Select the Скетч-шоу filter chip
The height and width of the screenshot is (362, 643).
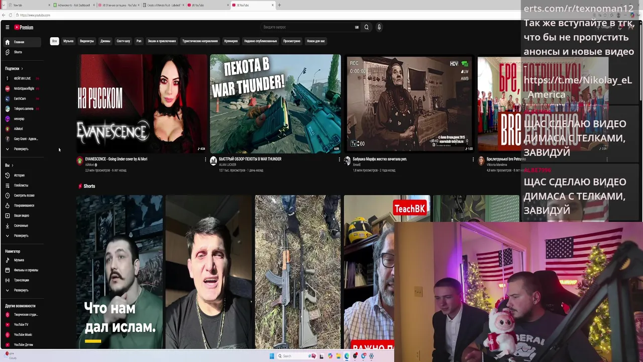point(123,41)
